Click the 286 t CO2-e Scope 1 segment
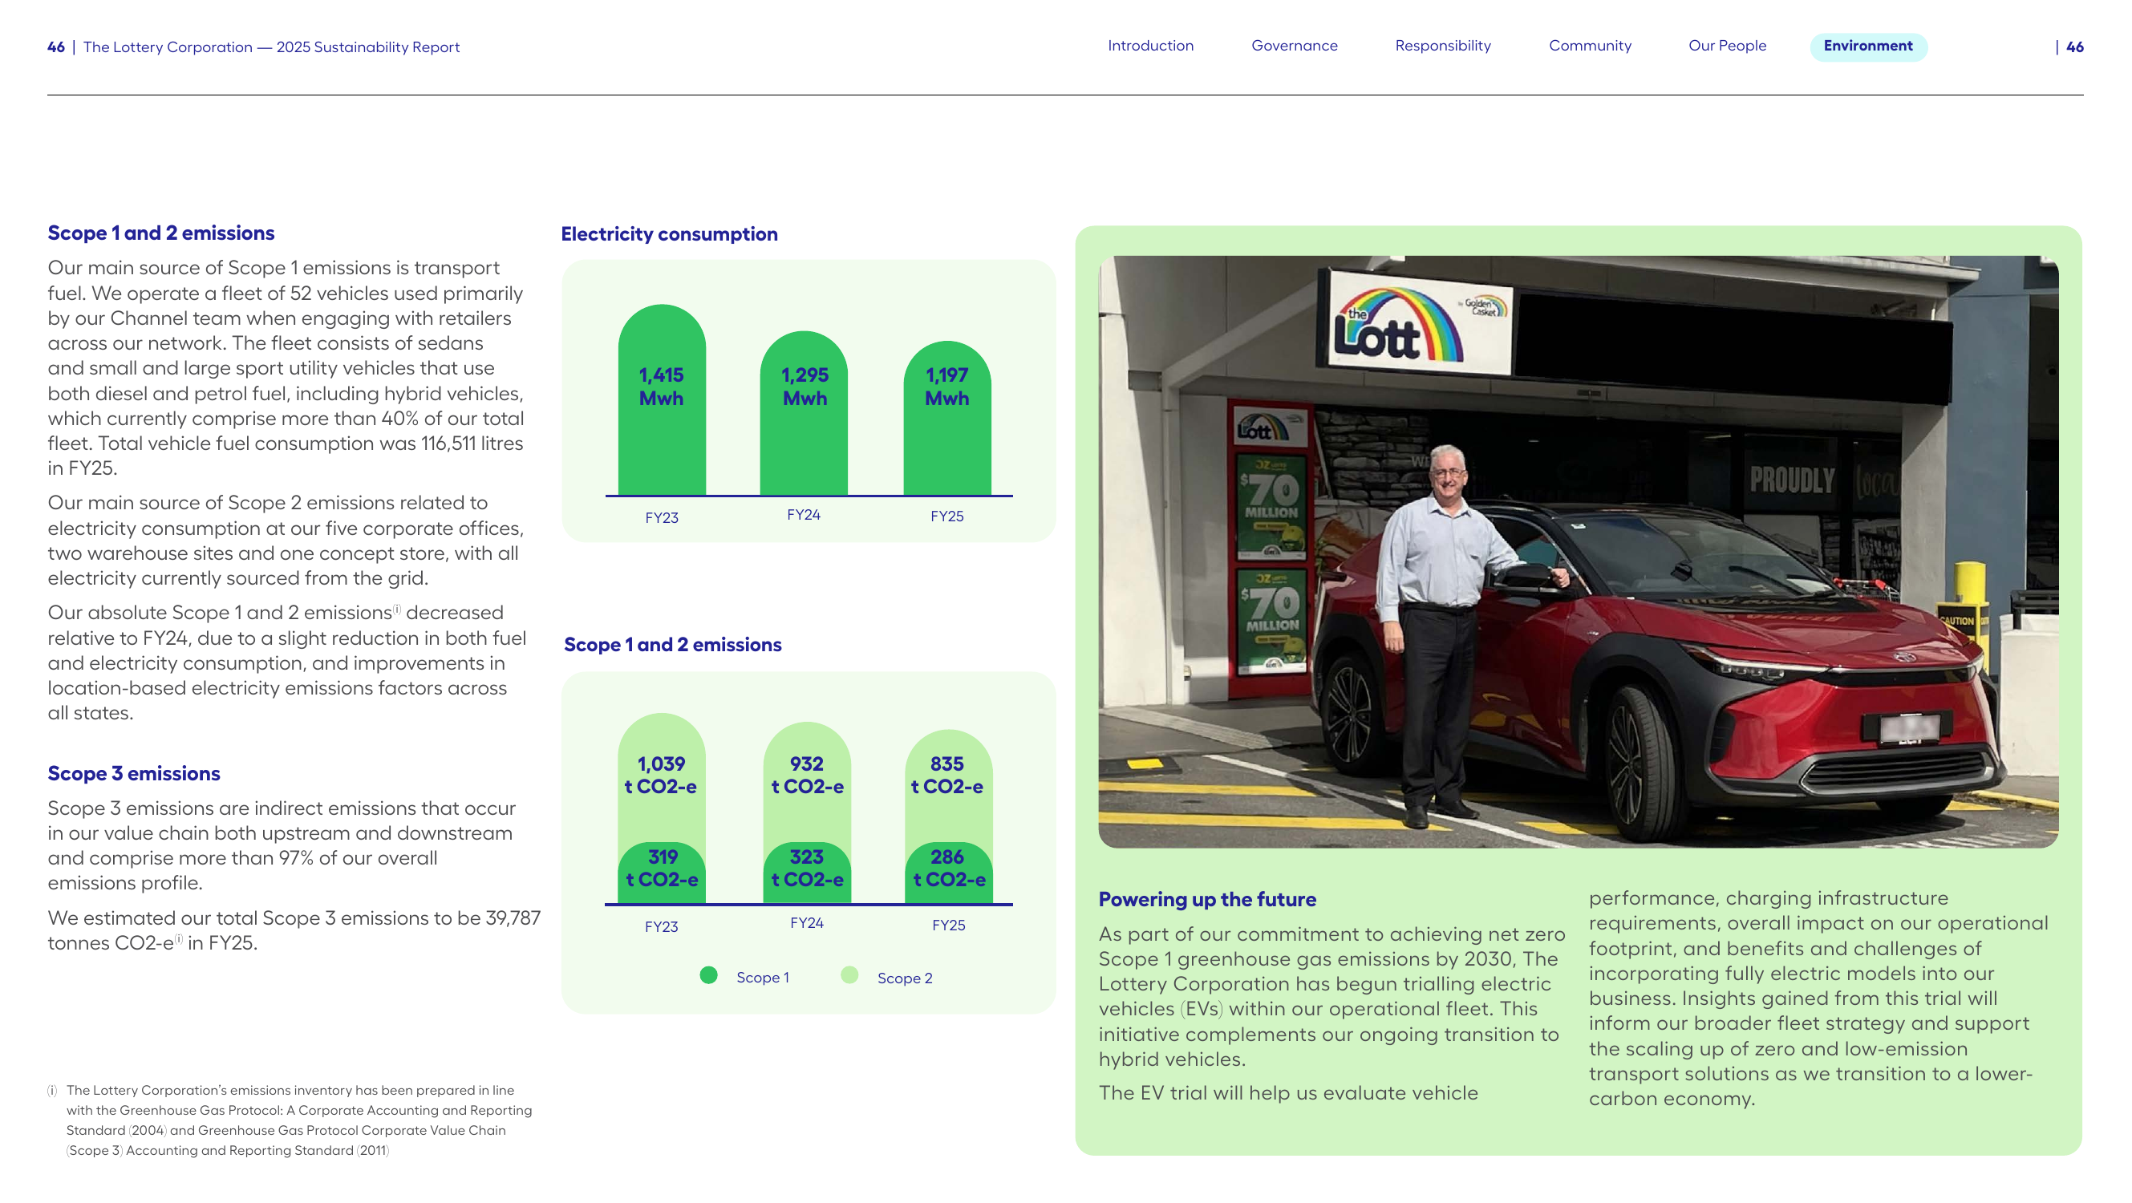This screenshot has width=2132, height=1203. point(948,872)
